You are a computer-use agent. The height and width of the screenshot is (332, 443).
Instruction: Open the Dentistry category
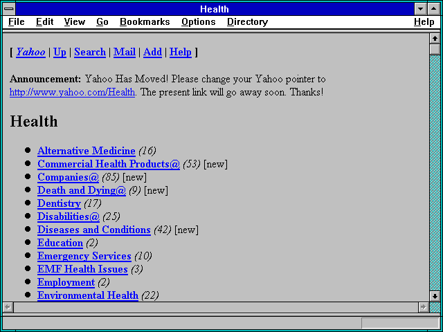coord(59,203)
